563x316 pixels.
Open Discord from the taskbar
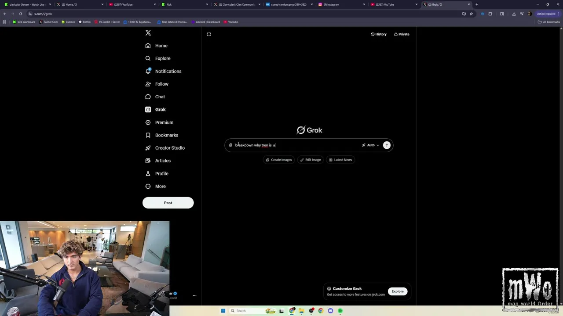(x=330, y=311)
